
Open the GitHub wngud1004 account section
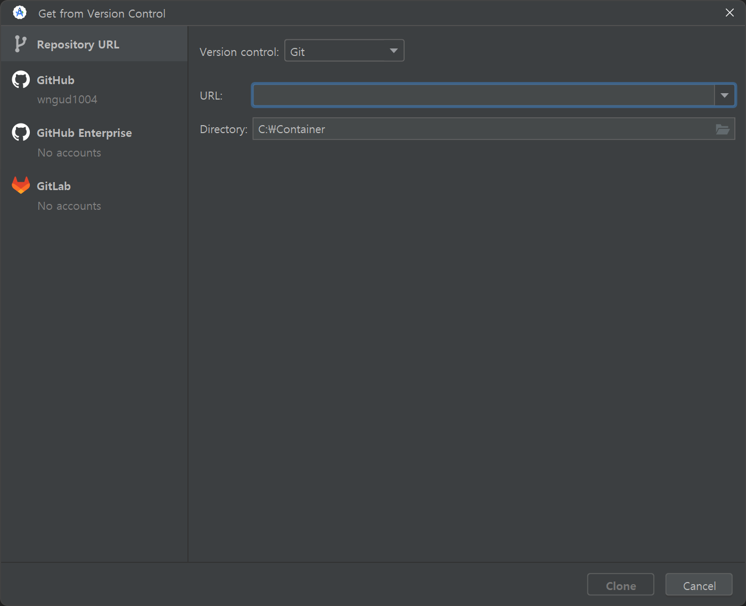(x=94, y=89)
